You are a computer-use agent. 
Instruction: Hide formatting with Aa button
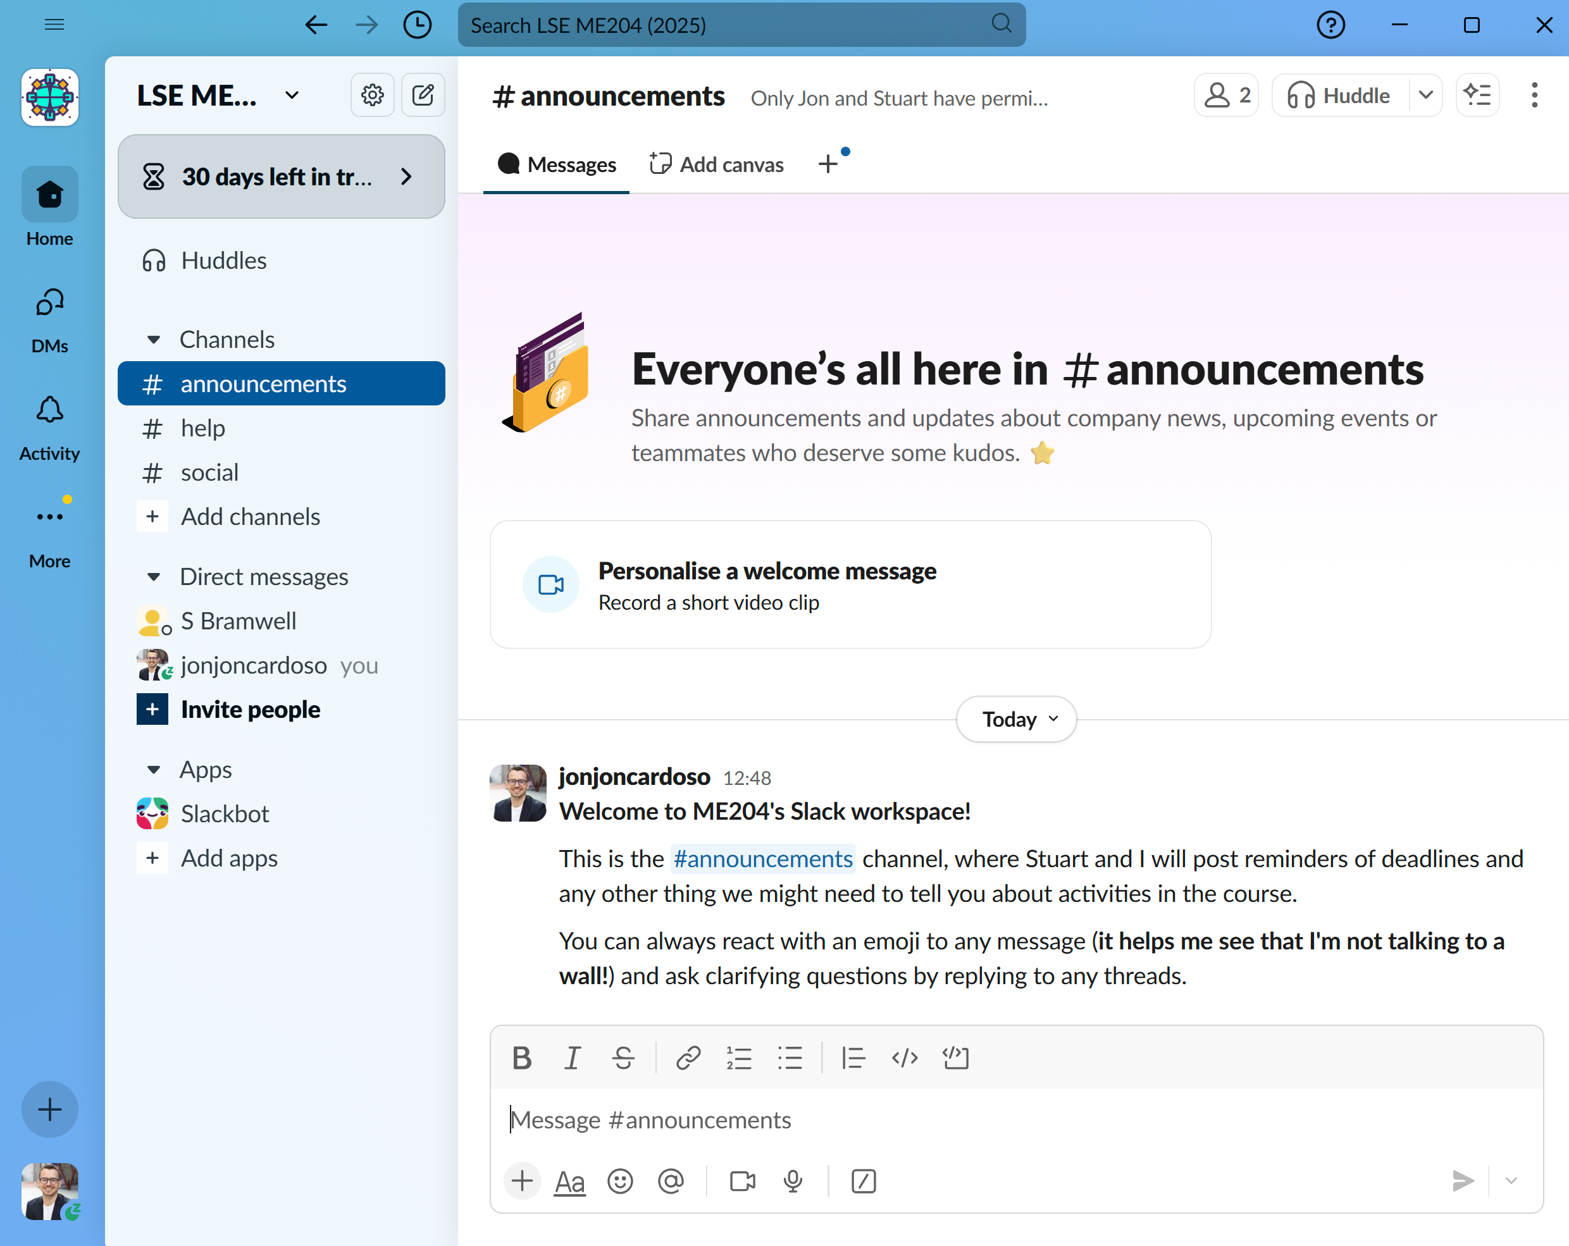point(570,1182)
